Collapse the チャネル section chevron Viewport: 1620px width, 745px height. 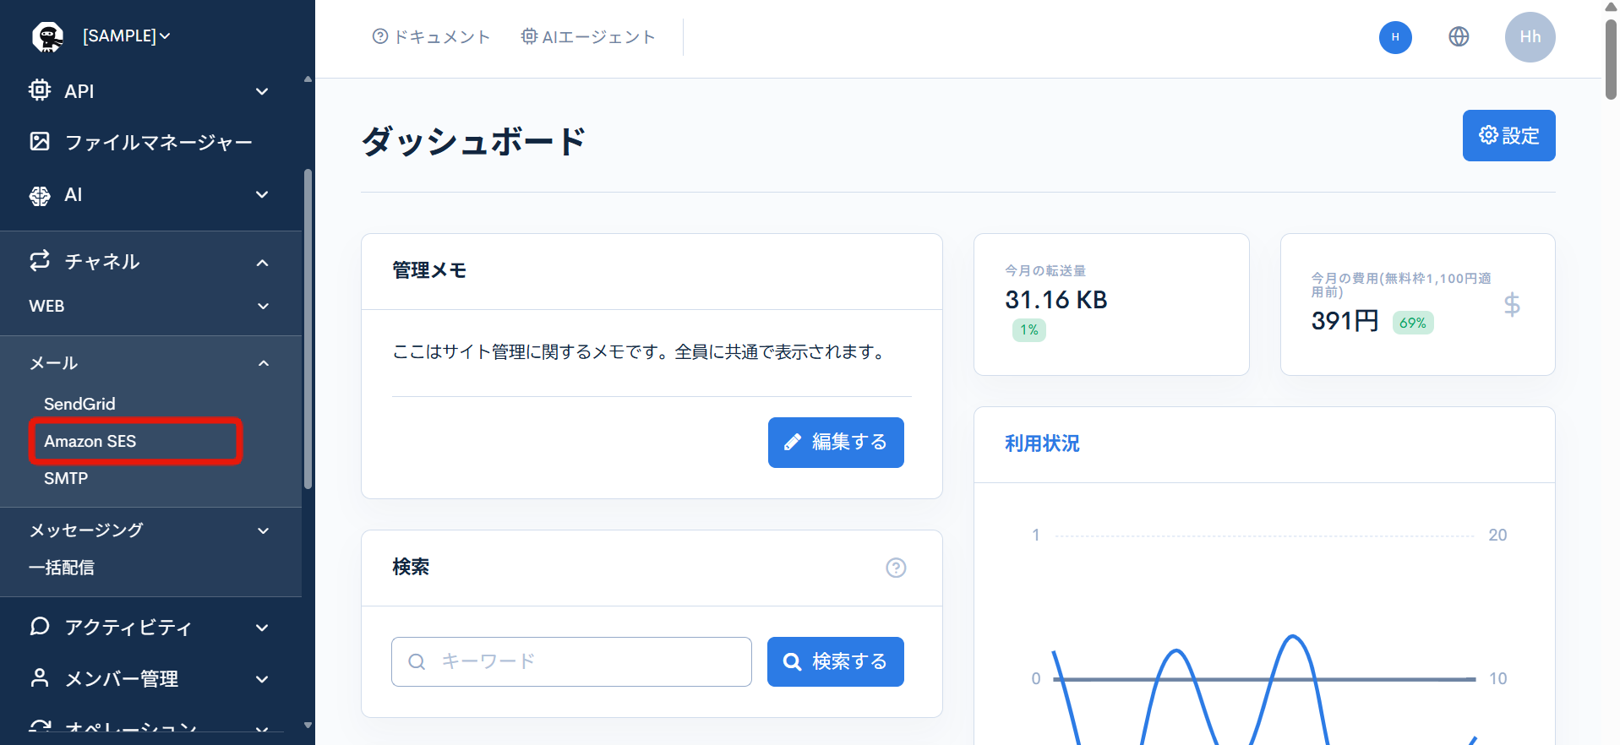click(262, 263)
